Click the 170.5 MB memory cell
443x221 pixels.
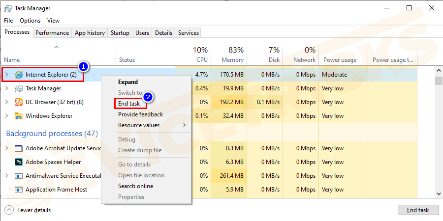pyautogui.click(x=229, y=75)
